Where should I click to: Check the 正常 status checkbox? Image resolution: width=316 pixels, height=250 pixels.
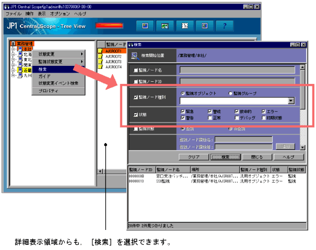(x=210, y=118)
